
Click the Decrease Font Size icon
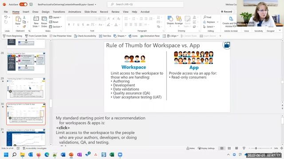click(x=114, y=19)
